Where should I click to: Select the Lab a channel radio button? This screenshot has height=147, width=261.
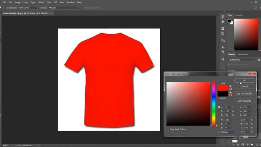coord(238,111)
